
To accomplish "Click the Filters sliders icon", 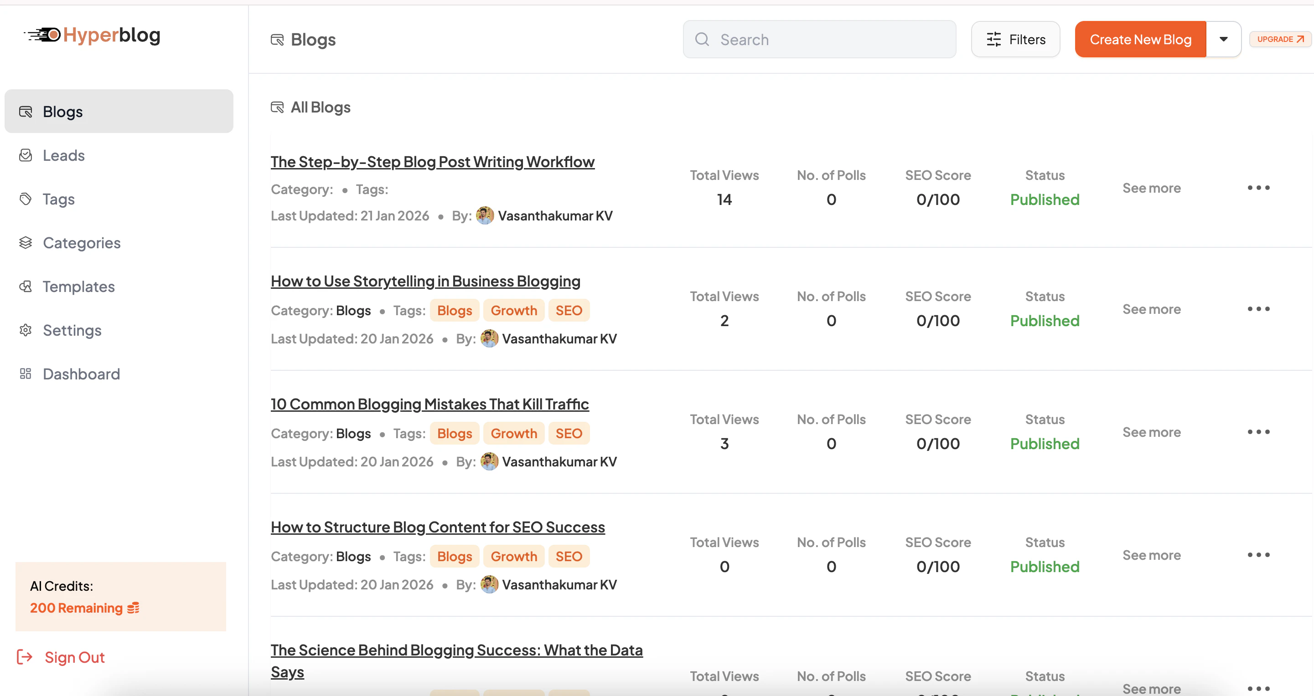I will pos(993,39).
